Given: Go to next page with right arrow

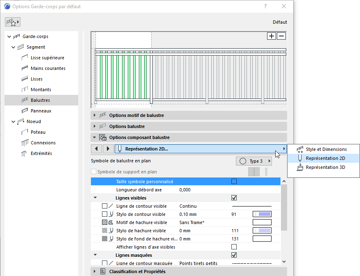Looking at the screenshot, I should click(x=108, y=149).
